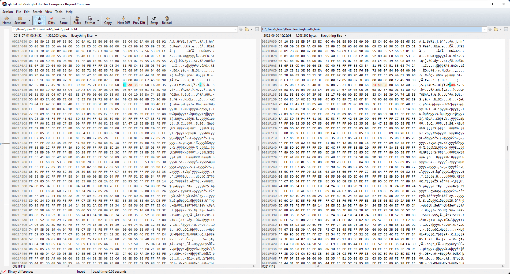Expand the Format dropdown arrow
The height and width of the screenshot is (274, 510).
pyautogui.click(x=98, y=20)
